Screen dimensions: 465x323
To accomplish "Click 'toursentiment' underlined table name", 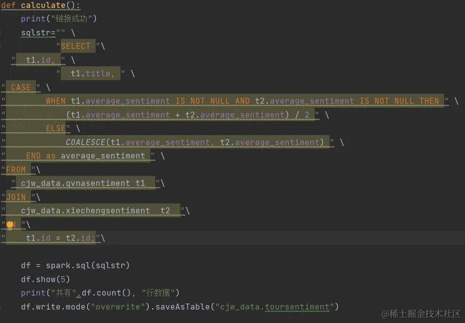I will (x=297, y=307).
